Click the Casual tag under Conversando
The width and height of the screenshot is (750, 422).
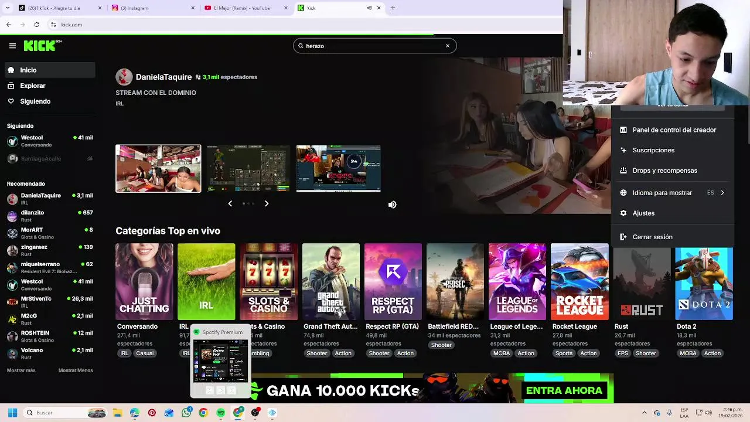click(145, 353)
